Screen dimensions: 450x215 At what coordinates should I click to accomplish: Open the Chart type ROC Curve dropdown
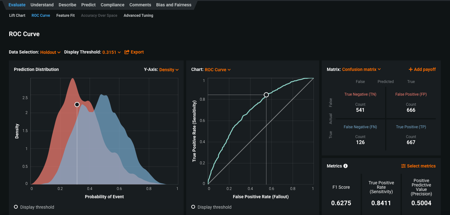click(218, 70)
